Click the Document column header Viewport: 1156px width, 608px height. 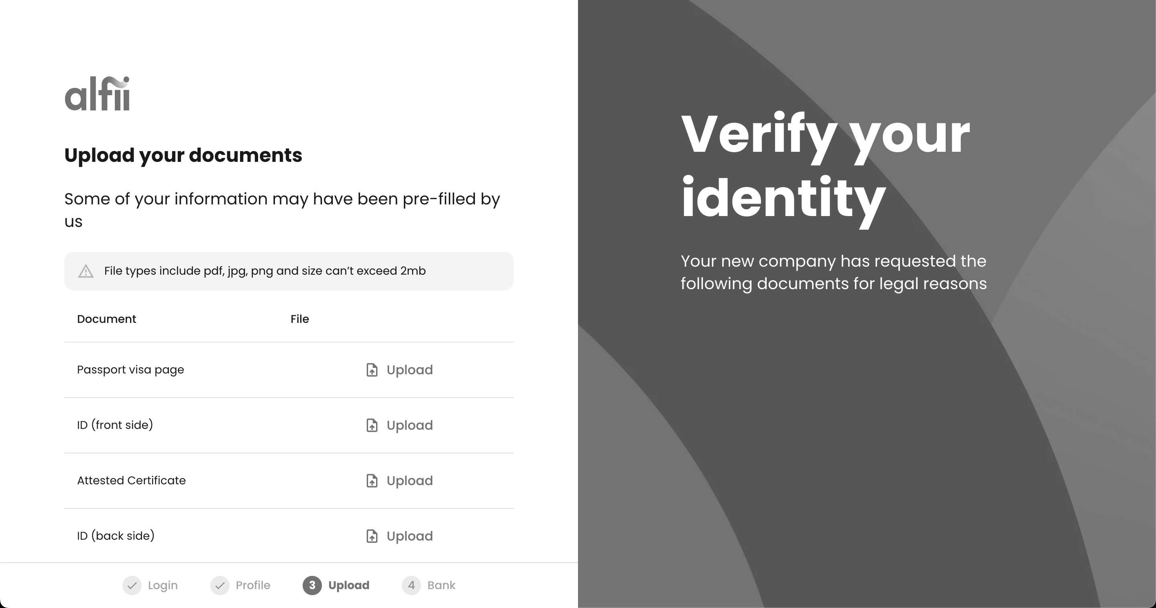[106, 319]
